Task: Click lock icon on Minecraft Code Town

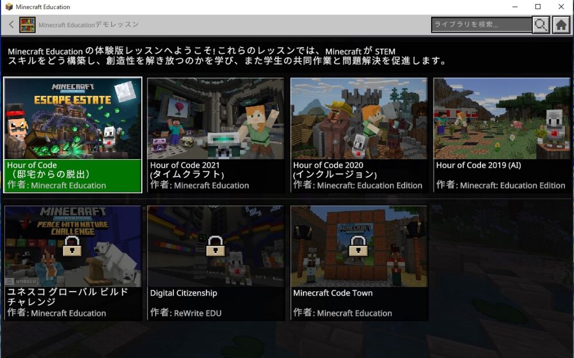Action: point(358,246)
